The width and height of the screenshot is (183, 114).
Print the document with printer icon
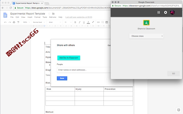point(14,22)
